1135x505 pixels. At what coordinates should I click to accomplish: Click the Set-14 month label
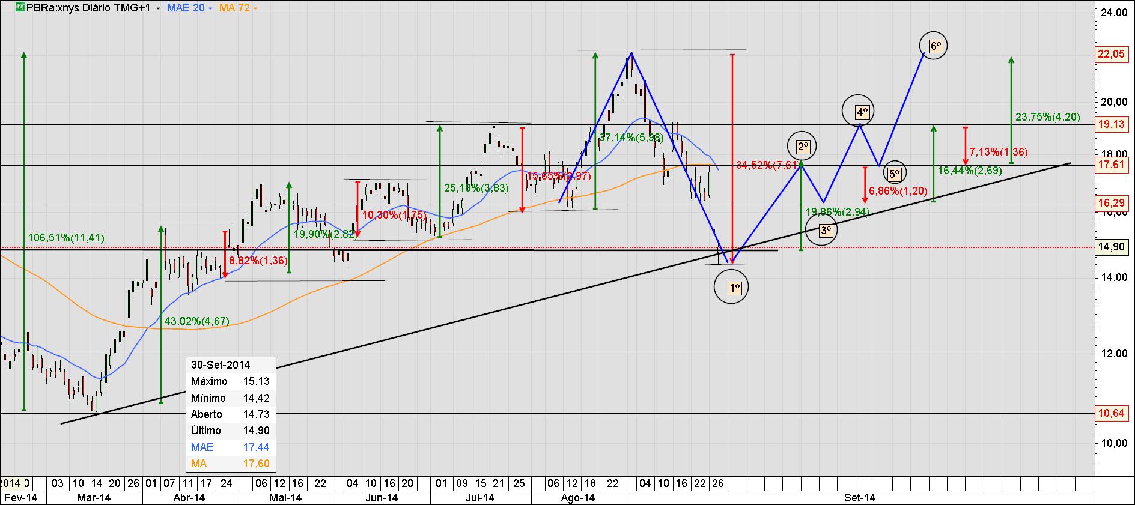pyautogui.click(x=860, y=498)
